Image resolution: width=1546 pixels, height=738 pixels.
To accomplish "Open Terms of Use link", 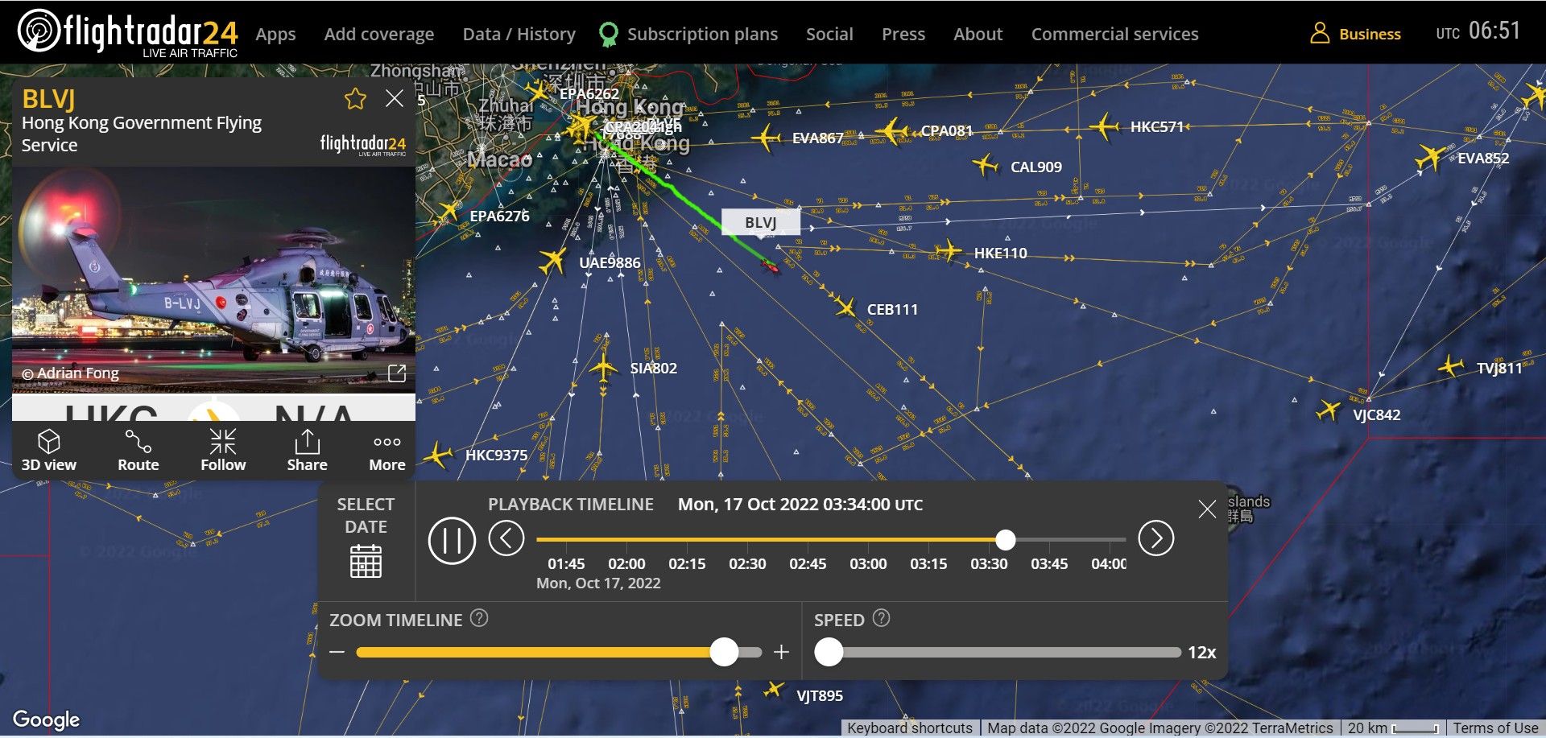I will [1495, 728].
